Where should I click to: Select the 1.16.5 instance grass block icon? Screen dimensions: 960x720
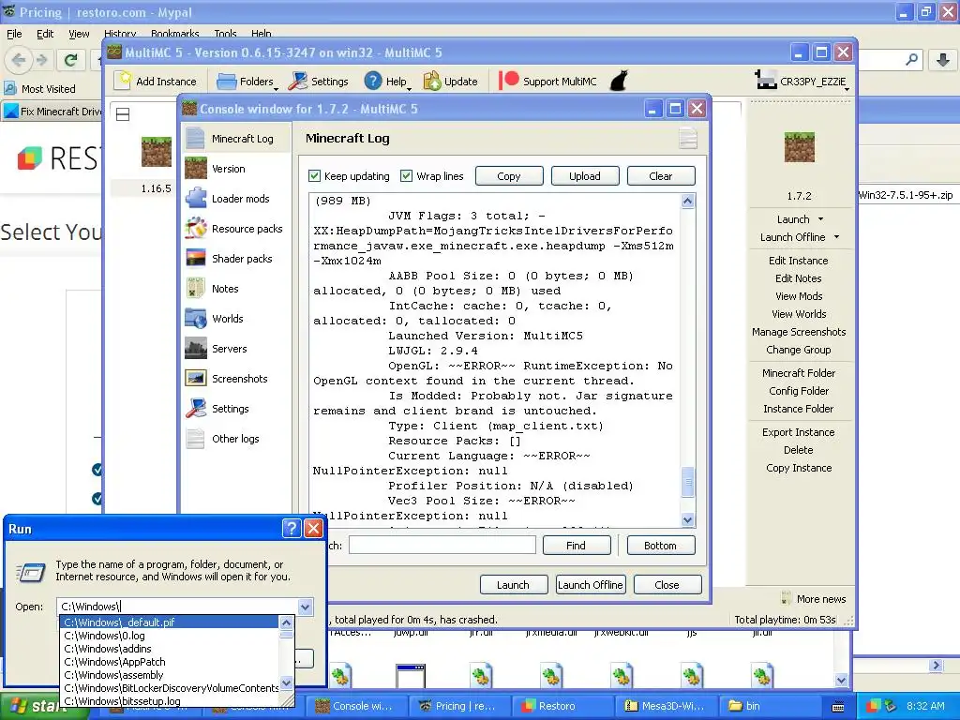157,151
